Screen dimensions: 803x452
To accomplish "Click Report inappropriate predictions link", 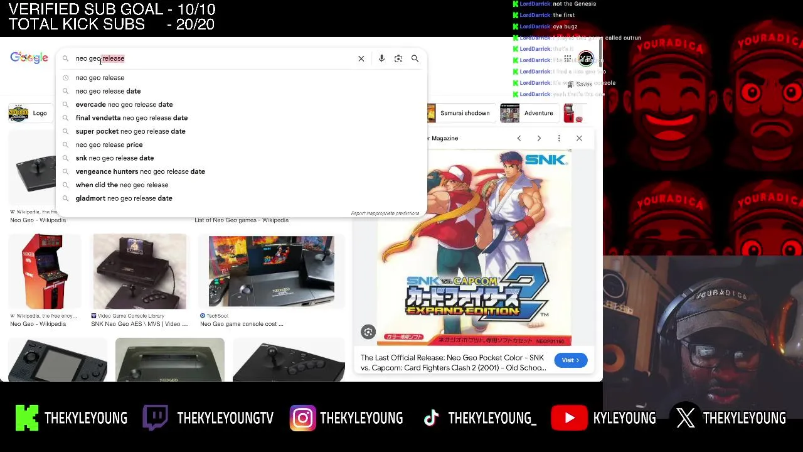I will 385,213.
